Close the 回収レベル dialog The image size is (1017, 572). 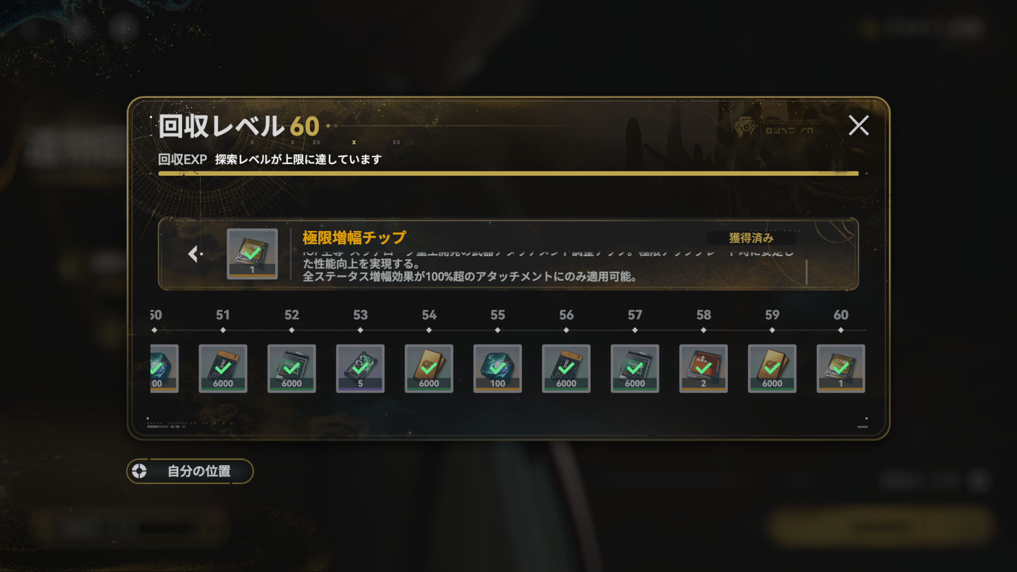859,126
